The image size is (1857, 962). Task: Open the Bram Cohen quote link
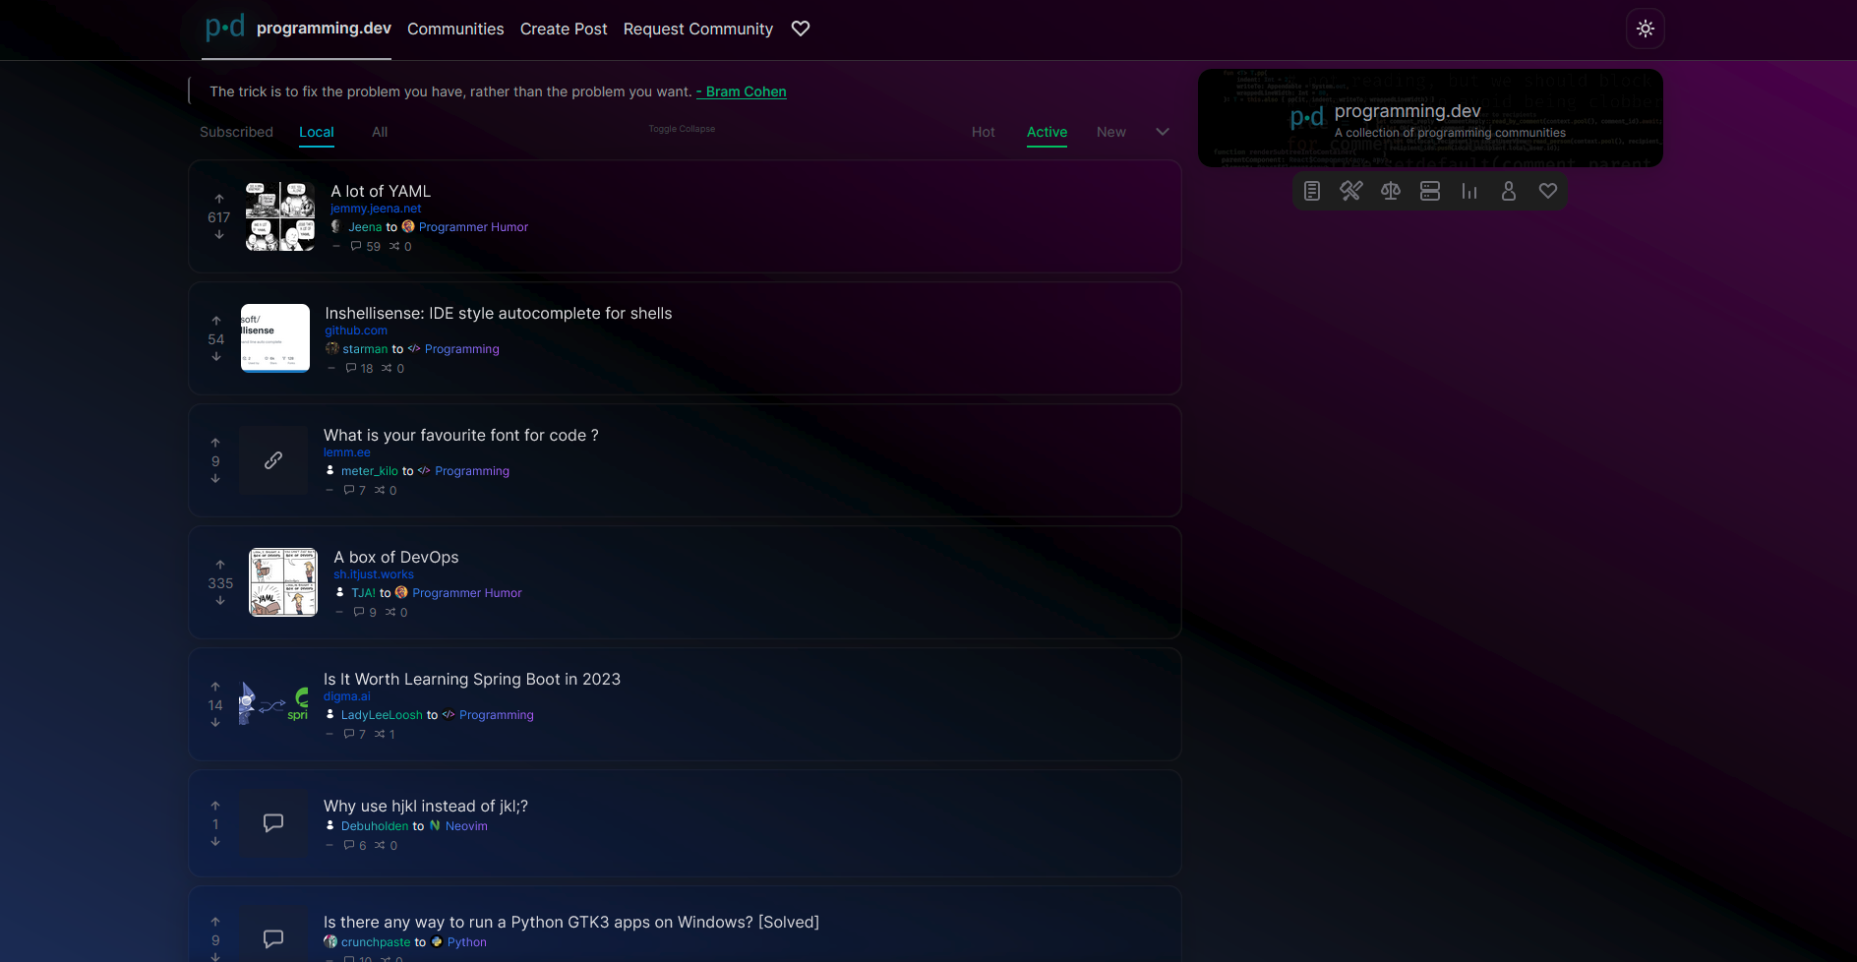[x=742, y=91]
